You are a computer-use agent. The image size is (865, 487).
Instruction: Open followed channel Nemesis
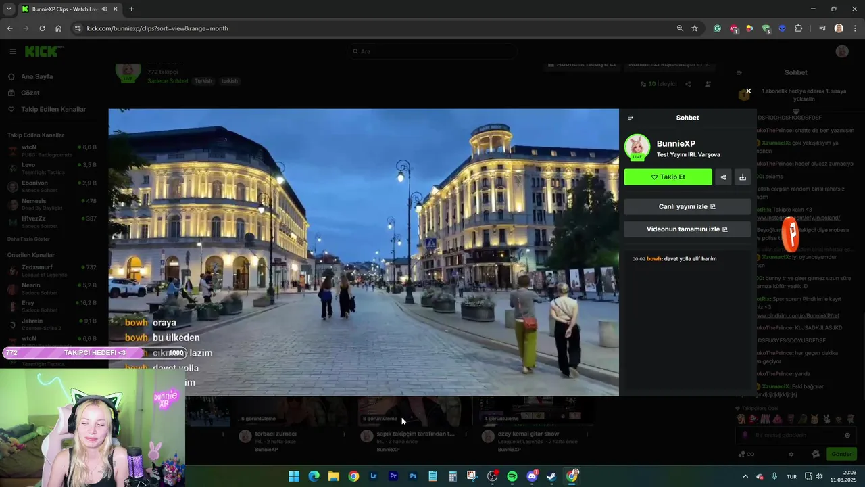(53, 204)
